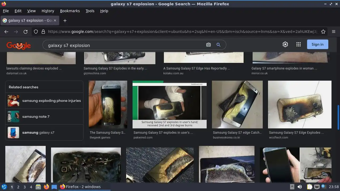This screenshot has width=340, height=191.
Task: Switch to workspace 3 in taskbar
Action: (24, 187)
